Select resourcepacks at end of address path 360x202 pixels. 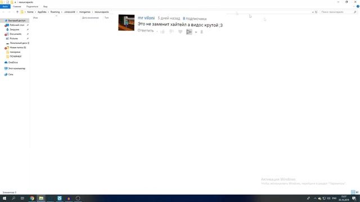[x=101, y=12]
